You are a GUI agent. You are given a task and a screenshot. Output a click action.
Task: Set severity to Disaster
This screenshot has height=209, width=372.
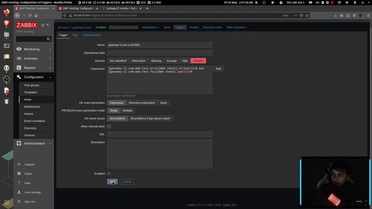pos(198,61)
